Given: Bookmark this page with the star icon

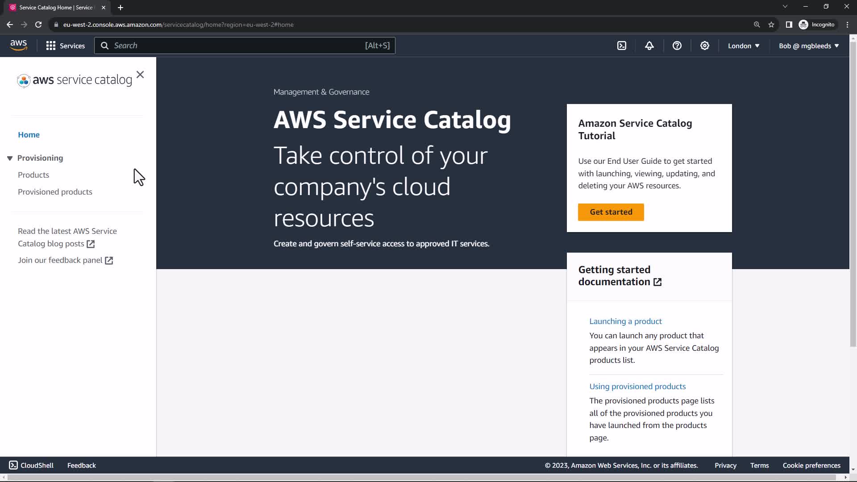Looking at the screenshot, I should (x=771, y=25).
